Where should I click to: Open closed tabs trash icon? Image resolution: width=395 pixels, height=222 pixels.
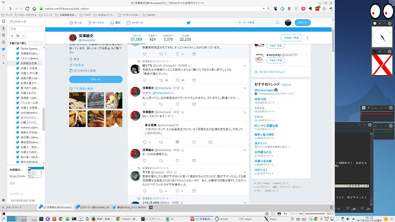(x=331, y=207)
